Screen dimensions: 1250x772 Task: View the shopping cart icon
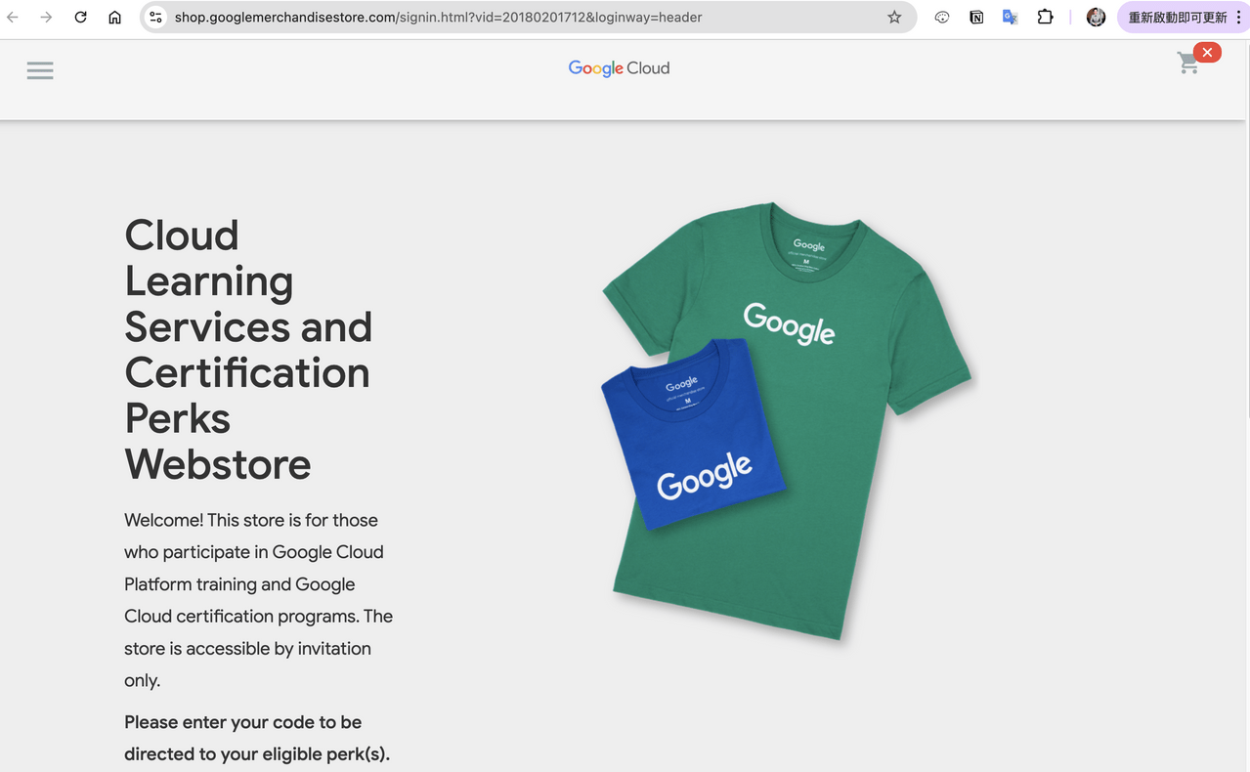point(1187,63)
